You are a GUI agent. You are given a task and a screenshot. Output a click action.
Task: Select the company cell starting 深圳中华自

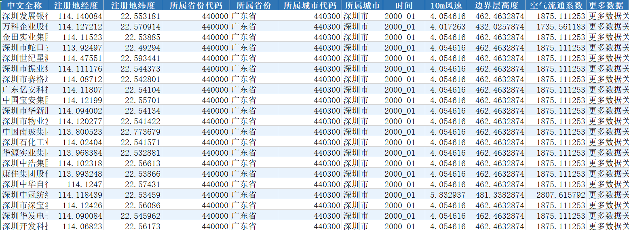[x=24, y=185]
